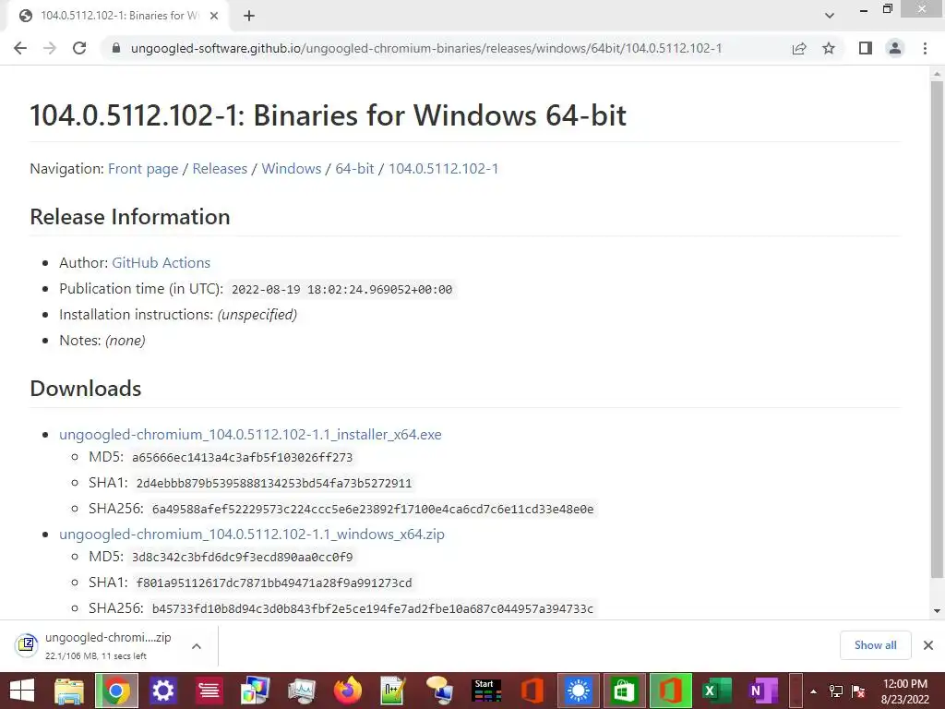Image resolution: width=945 pixels, height=709 pixels.
Task: Open the Chrome three-dot menu
Action: pyautogui.click(x=925, y=48)
